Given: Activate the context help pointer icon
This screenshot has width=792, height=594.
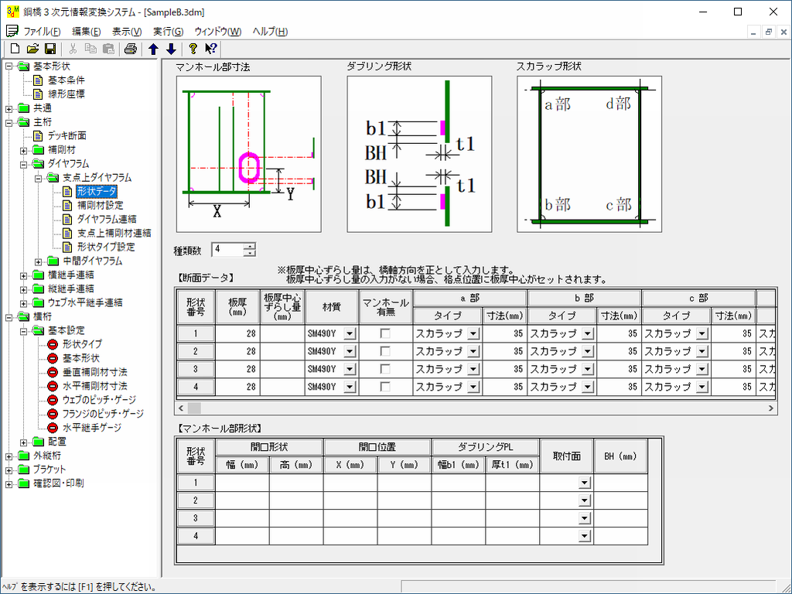Looking at the screenshot, I should click(211, 49).
